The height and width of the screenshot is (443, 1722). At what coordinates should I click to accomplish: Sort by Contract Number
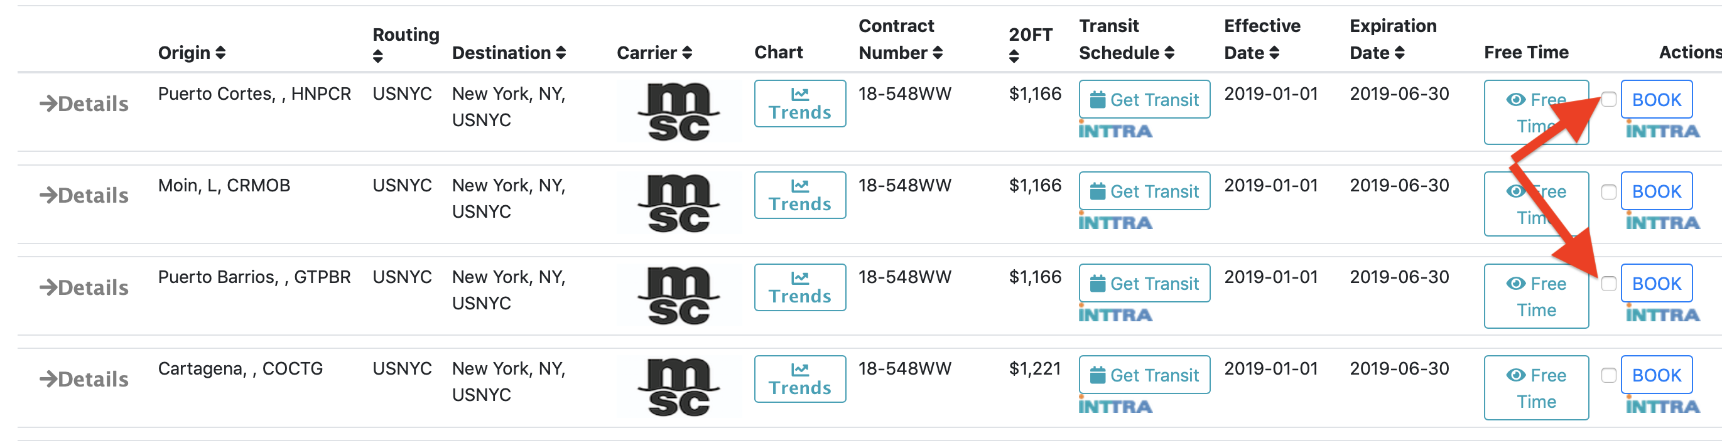937,53
